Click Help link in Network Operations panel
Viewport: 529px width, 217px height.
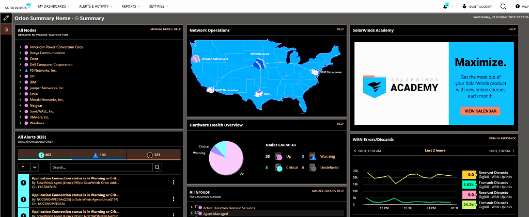340,29
